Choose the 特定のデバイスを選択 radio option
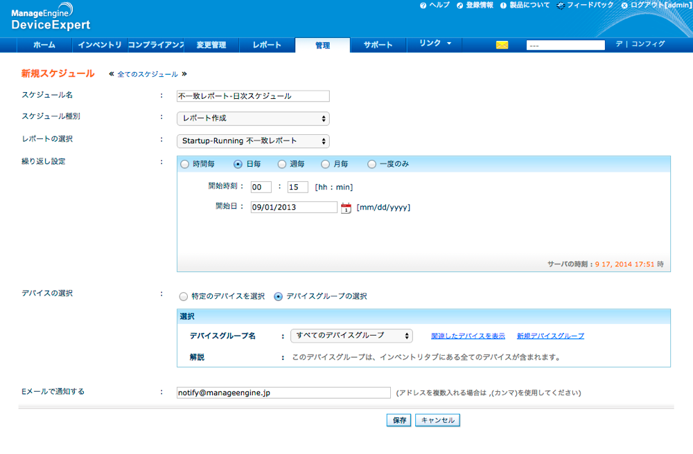The height and width of the screenshot is (454, 693). tap(184, 296)
